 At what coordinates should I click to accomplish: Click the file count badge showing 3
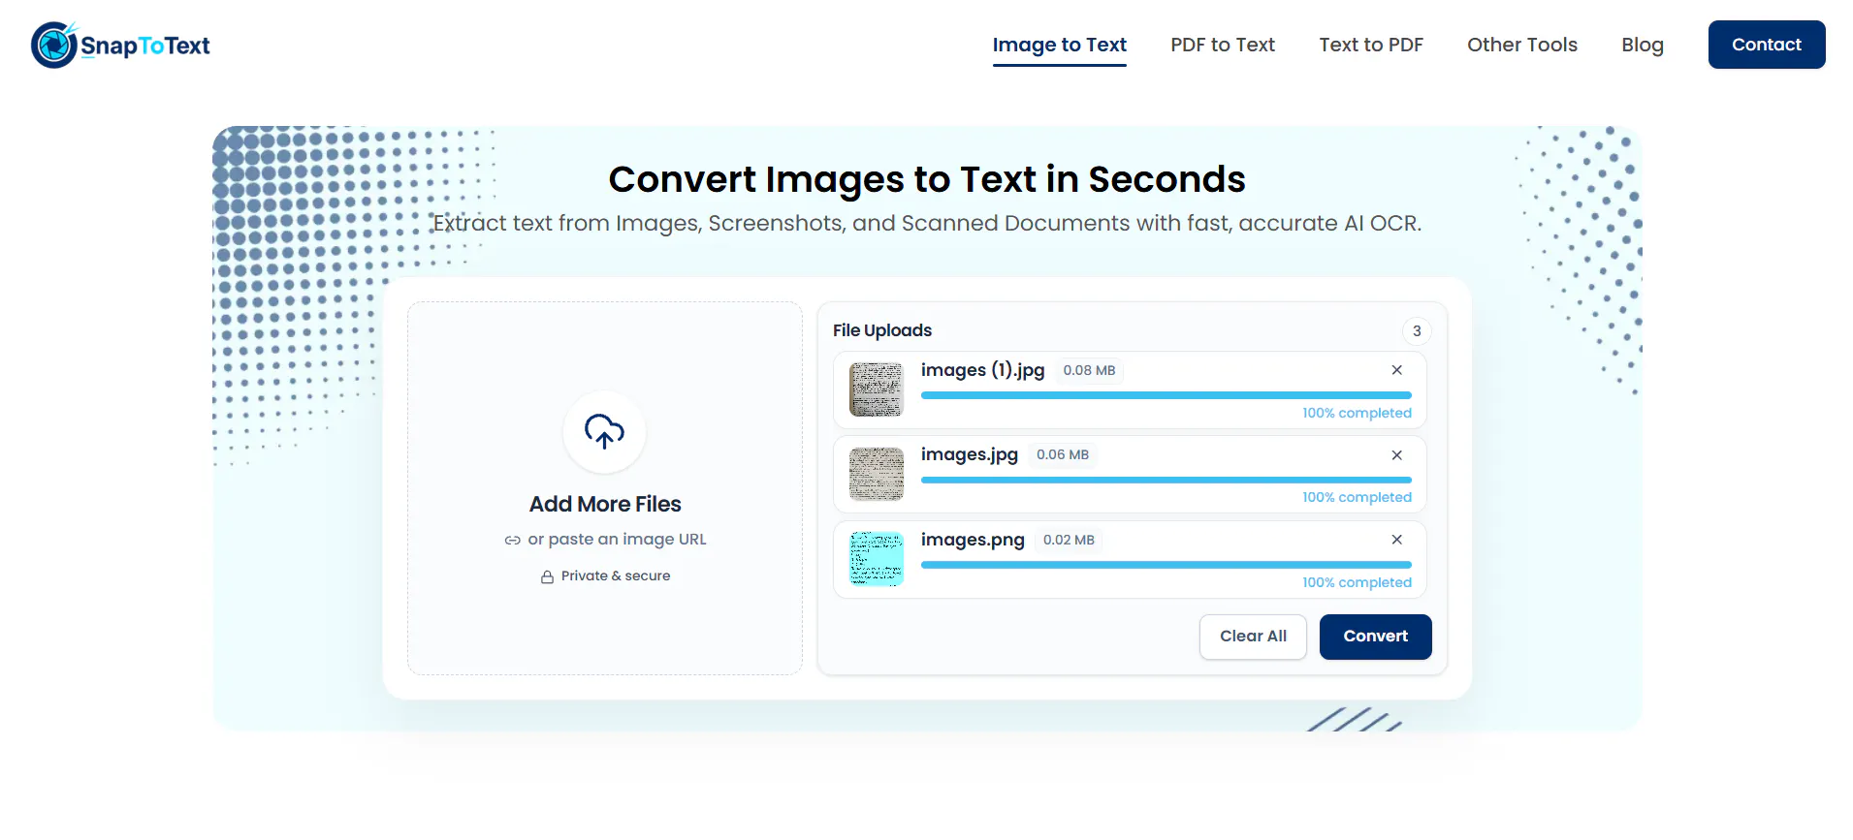1417,331
